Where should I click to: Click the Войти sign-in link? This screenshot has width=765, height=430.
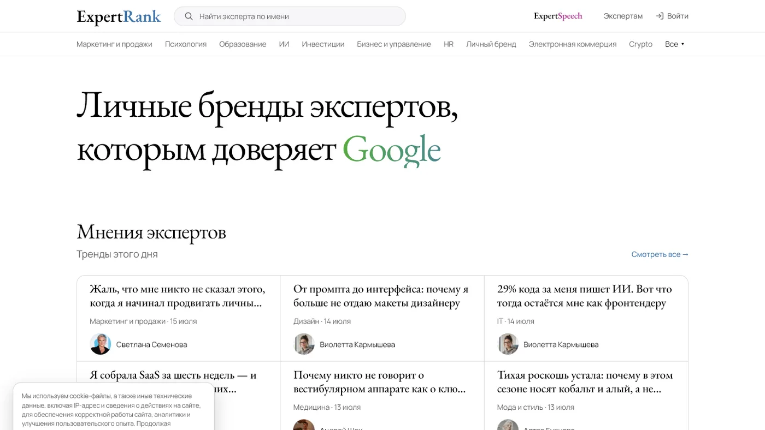click(678, 16)
